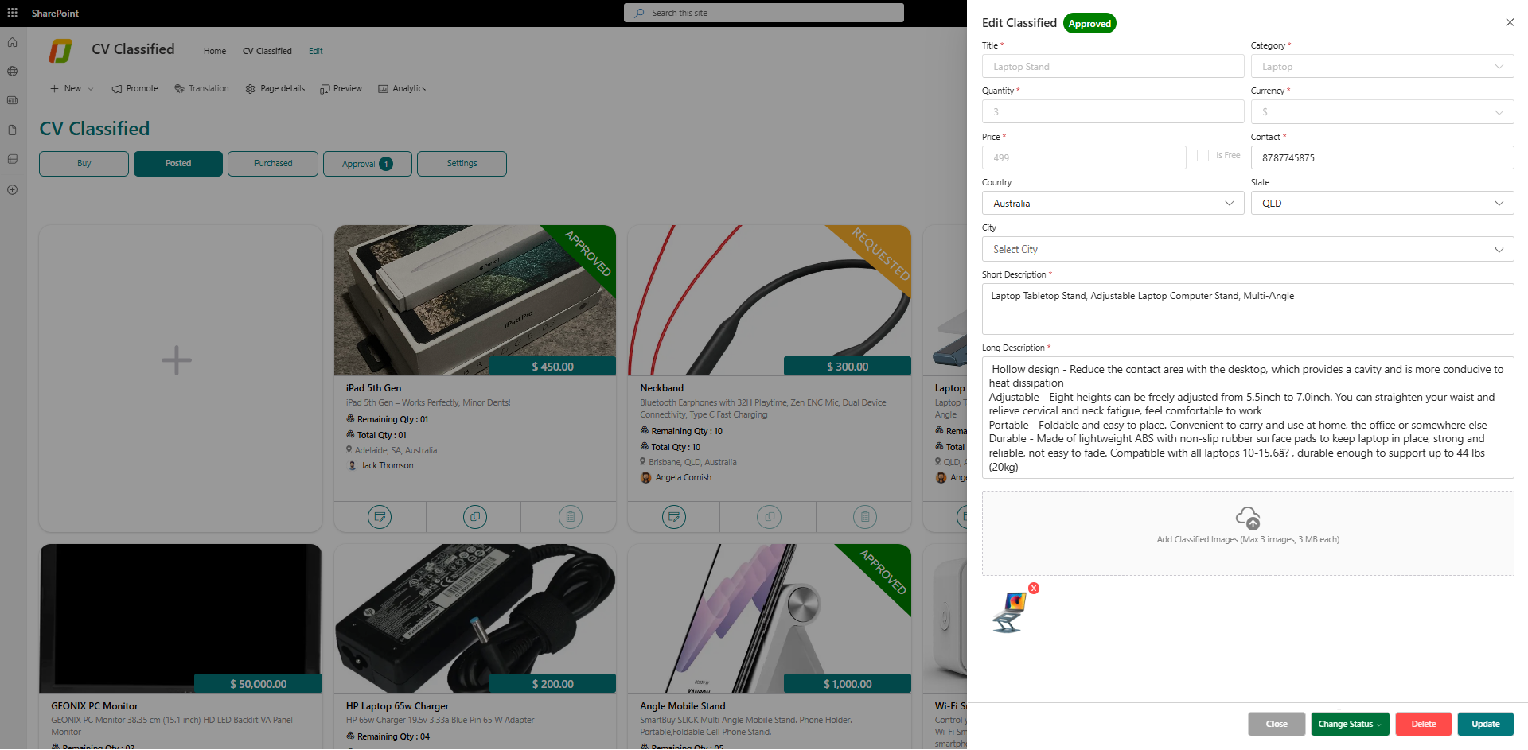Viewport: 1528px width, 750px height.
Task: Close the Edit Classified panel with X
Action: (x=1509, y=22)
